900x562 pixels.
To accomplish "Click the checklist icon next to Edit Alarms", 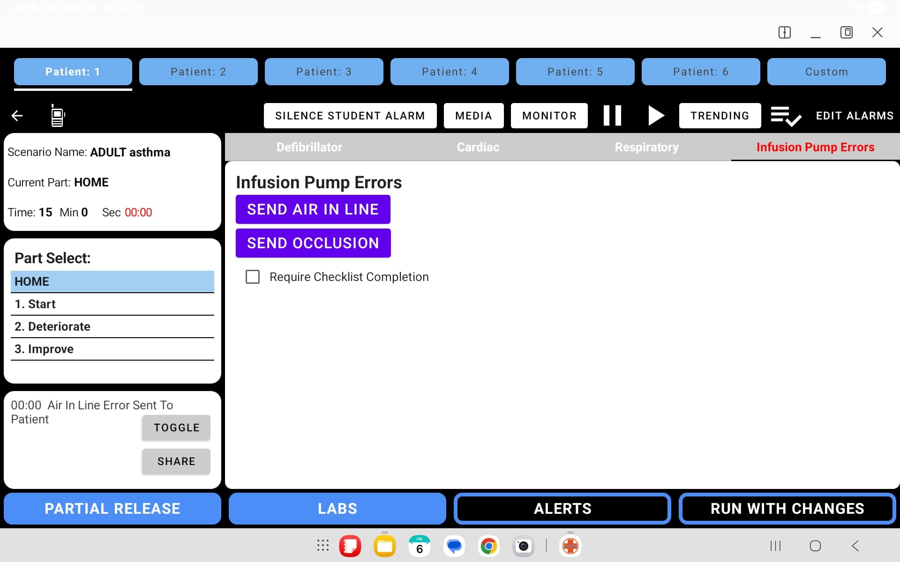I will 785,116.
